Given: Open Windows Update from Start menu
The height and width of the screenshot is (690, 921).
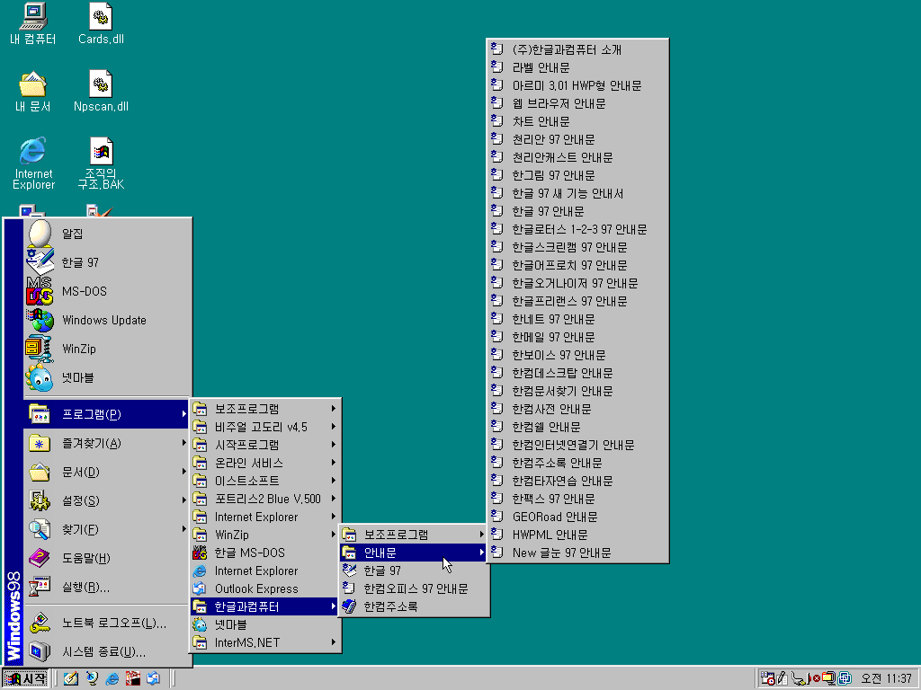Looking at the screenshot, I should 108,320.
